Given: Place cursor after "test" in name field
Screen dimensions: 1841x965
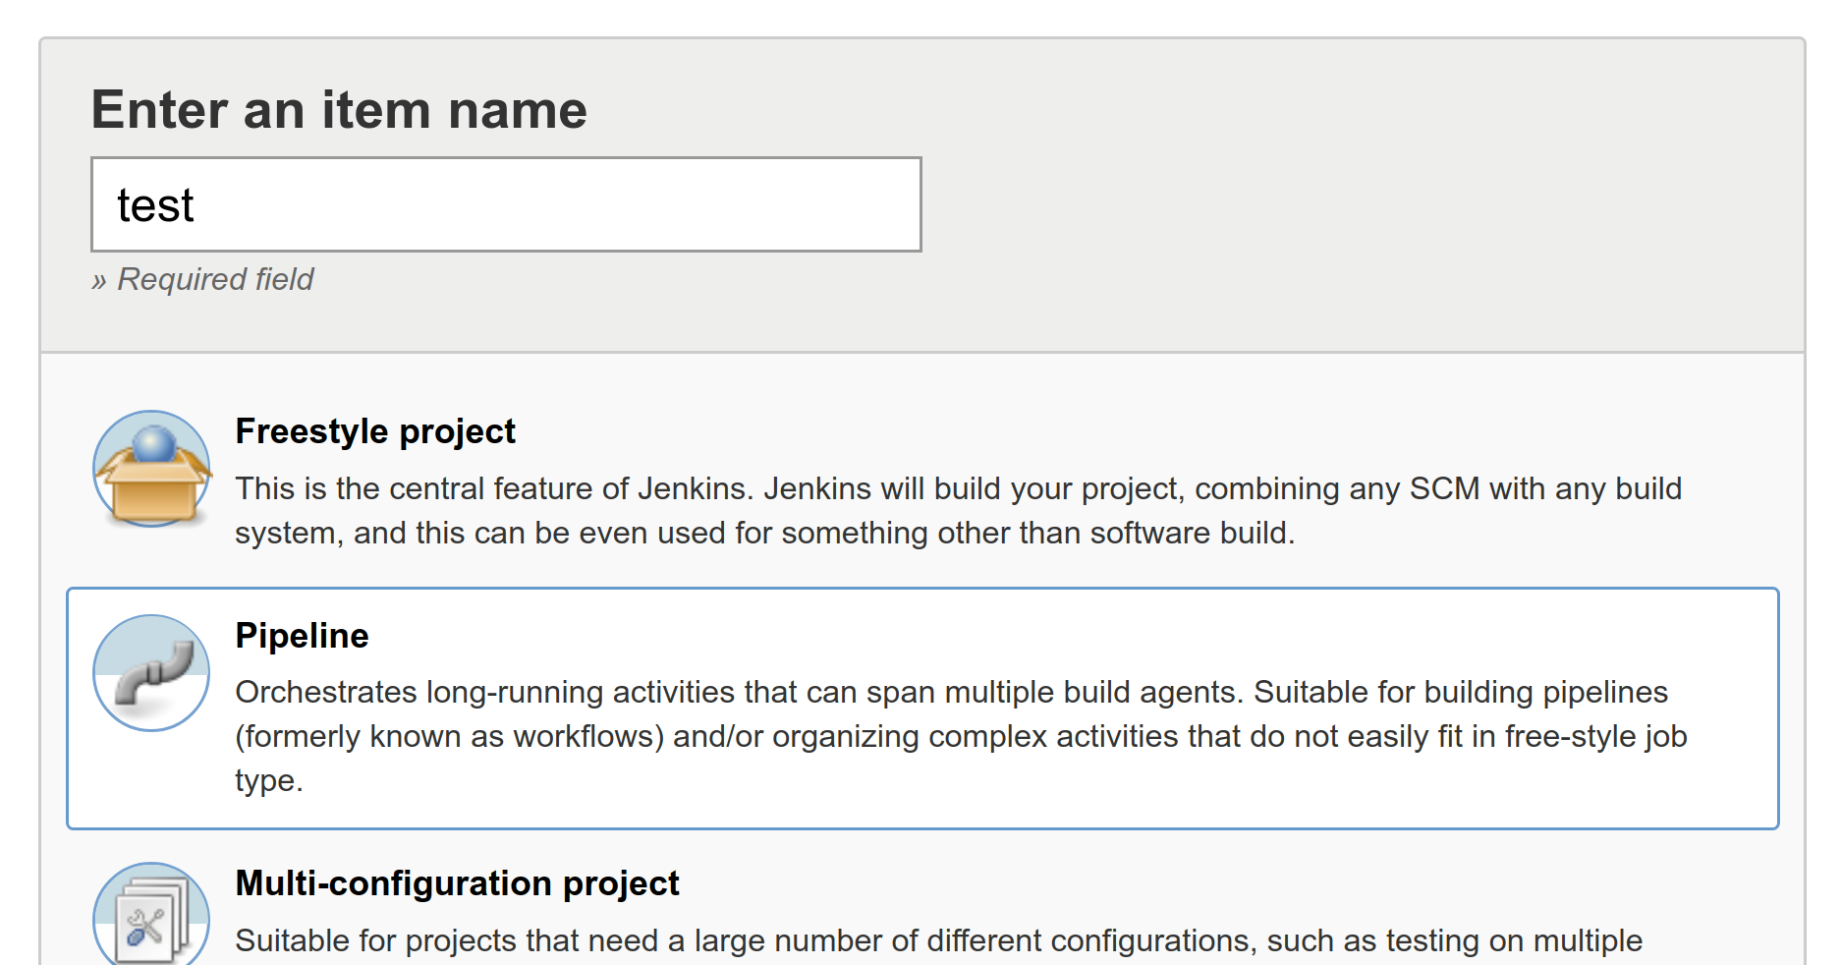Looking at the screenshot, I should (x=196, y=205).
